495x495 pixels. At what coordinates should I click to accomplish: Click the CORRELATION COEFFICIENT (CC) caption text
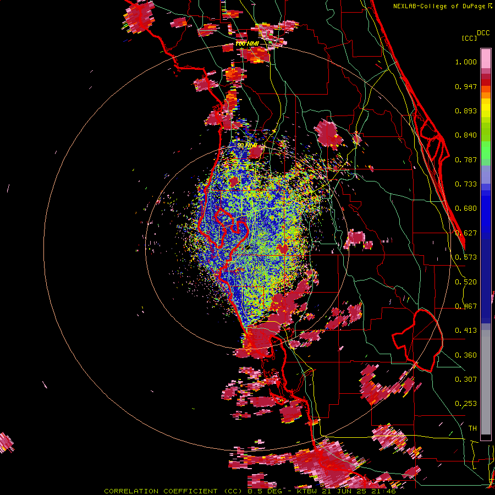coord(173,491)
